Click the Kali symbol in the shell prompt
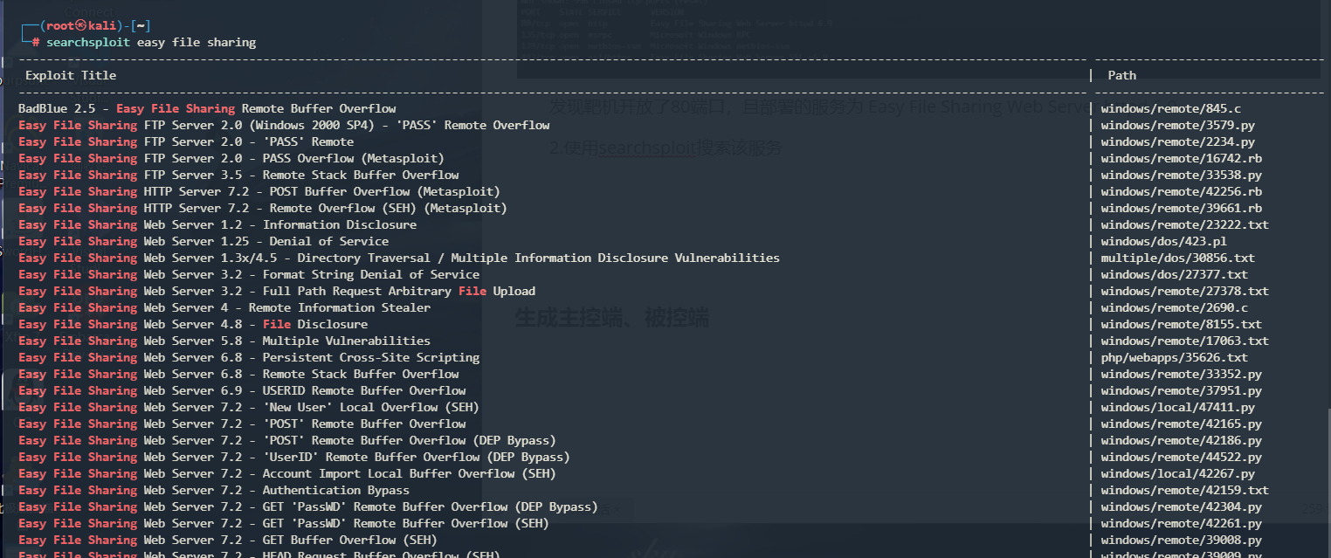Screen dimensions: 1331x558 click(x=80, y=26)
